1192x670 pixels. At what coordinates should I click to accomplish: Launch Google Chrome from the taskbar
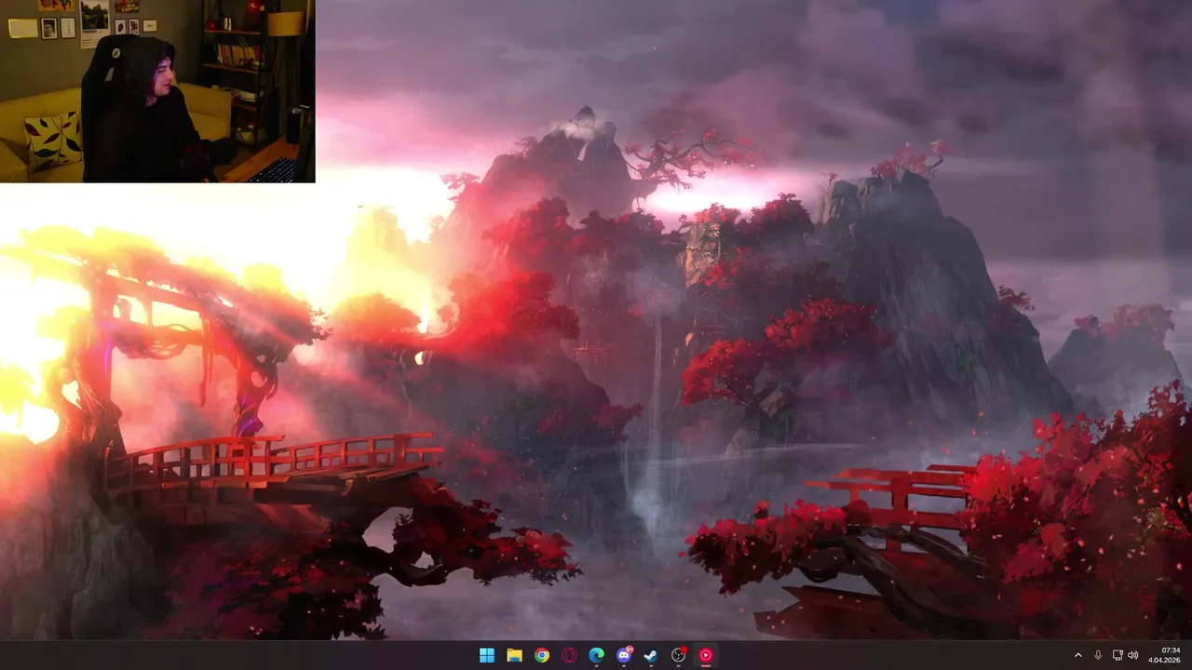point(542,655)
